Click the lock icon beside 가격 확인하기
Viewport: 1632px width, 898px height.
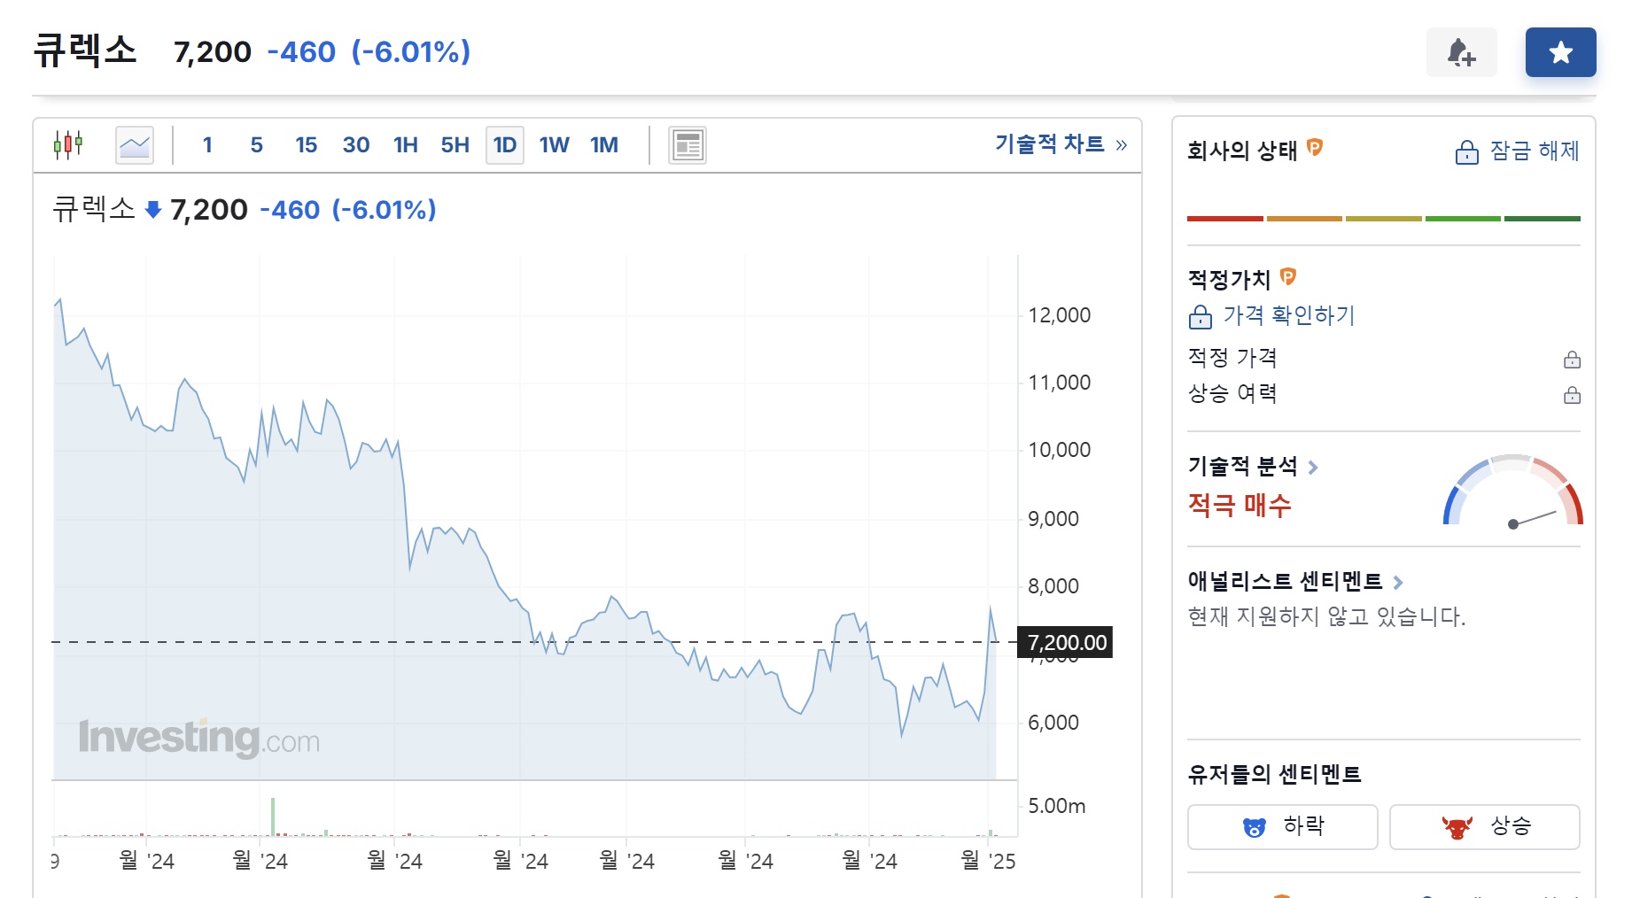[x=1200, y=316]
